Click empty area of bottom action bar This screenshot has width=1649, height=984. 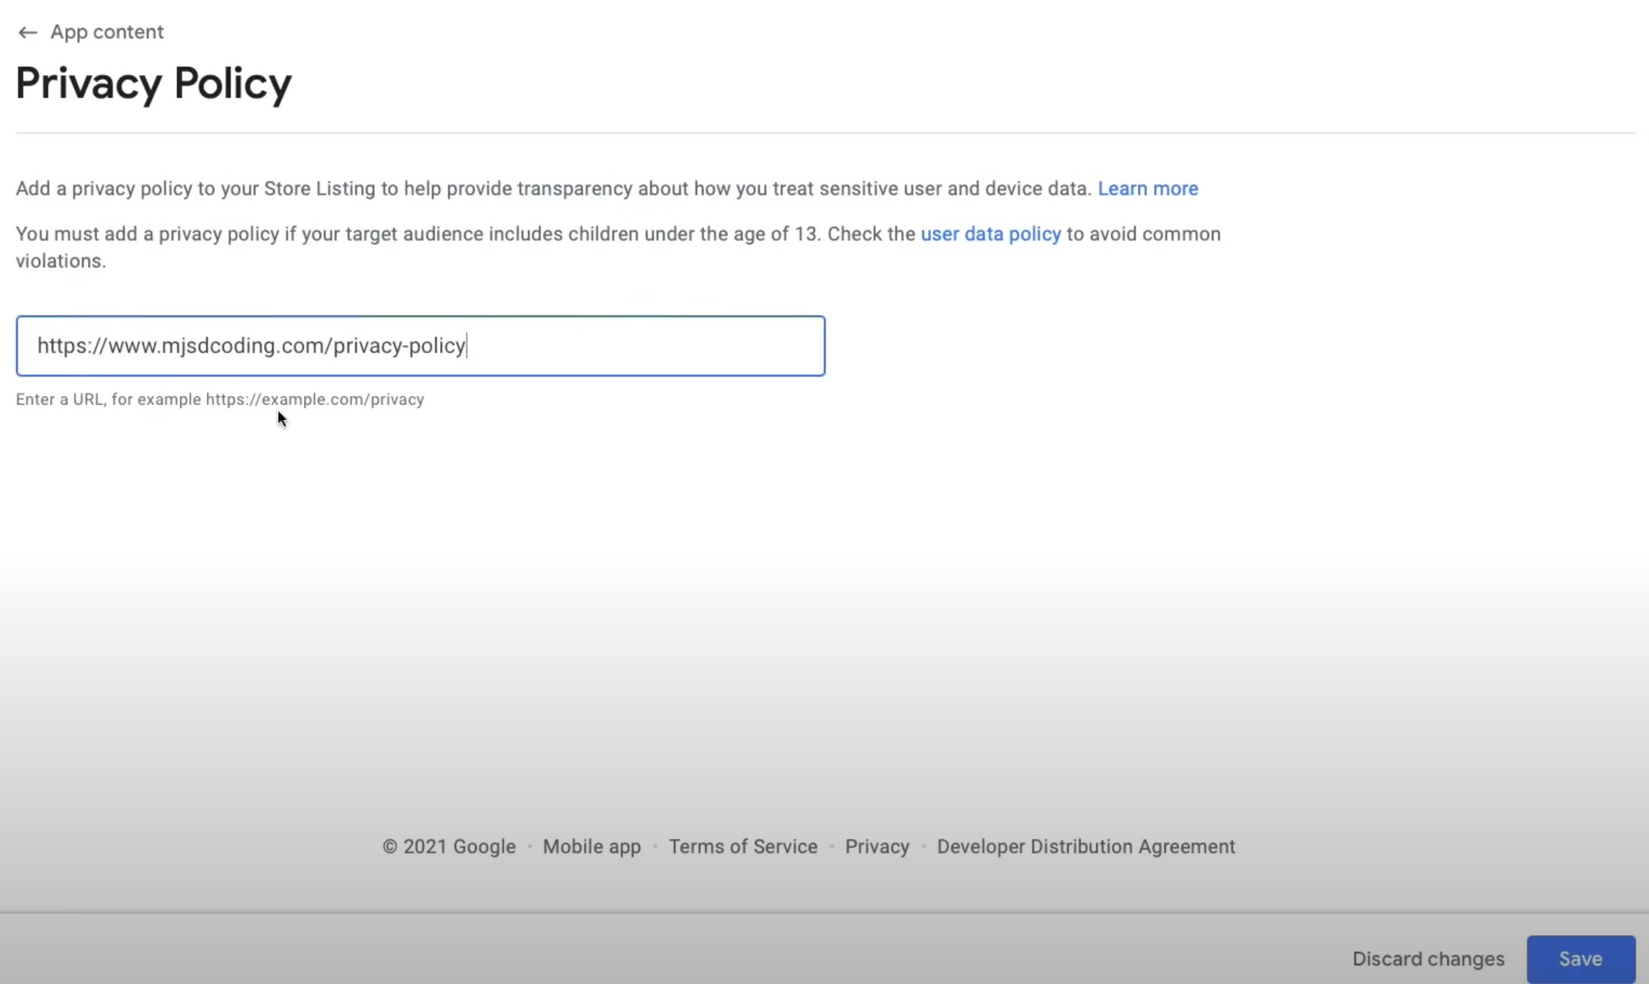click(x=648, y=949)
